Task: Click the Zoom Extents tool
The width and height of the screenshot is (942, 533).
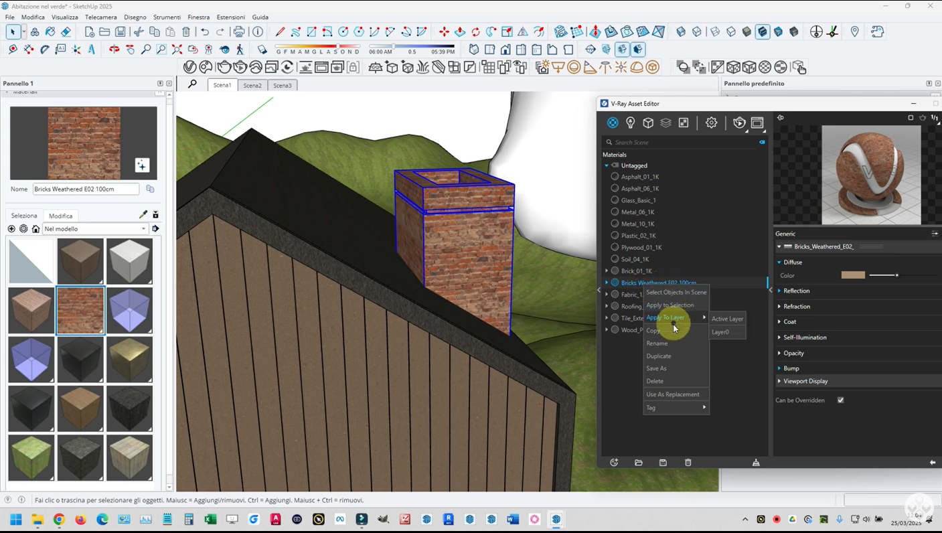Action: (x=177, y=50)
